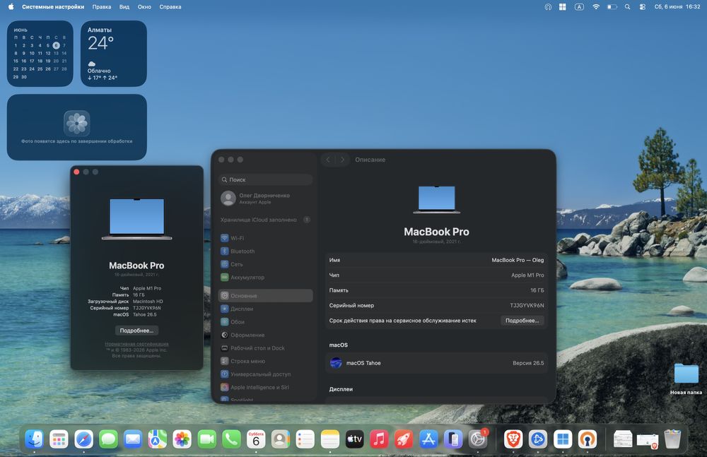Open Photos app in the Dock
This screenshot has height=457, width=707.
click(182, 439)
